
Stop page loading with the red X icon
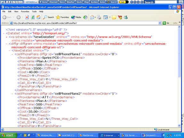(27, 17)
